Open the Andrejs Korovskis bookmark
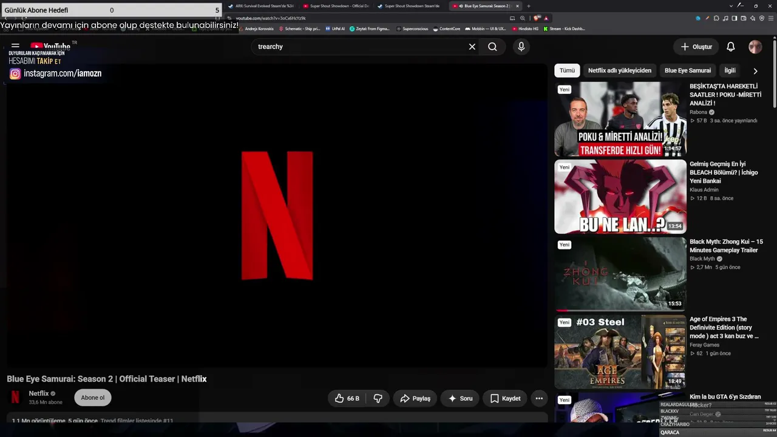This screenshot has height=437, width=777. 257,29
